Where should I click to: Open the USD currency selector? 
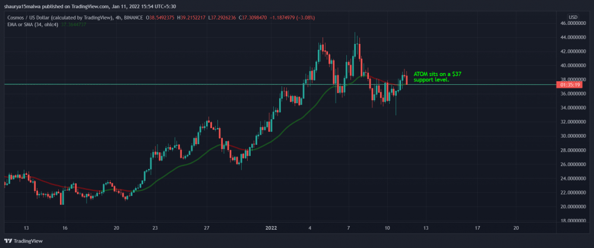coord(573,17)
